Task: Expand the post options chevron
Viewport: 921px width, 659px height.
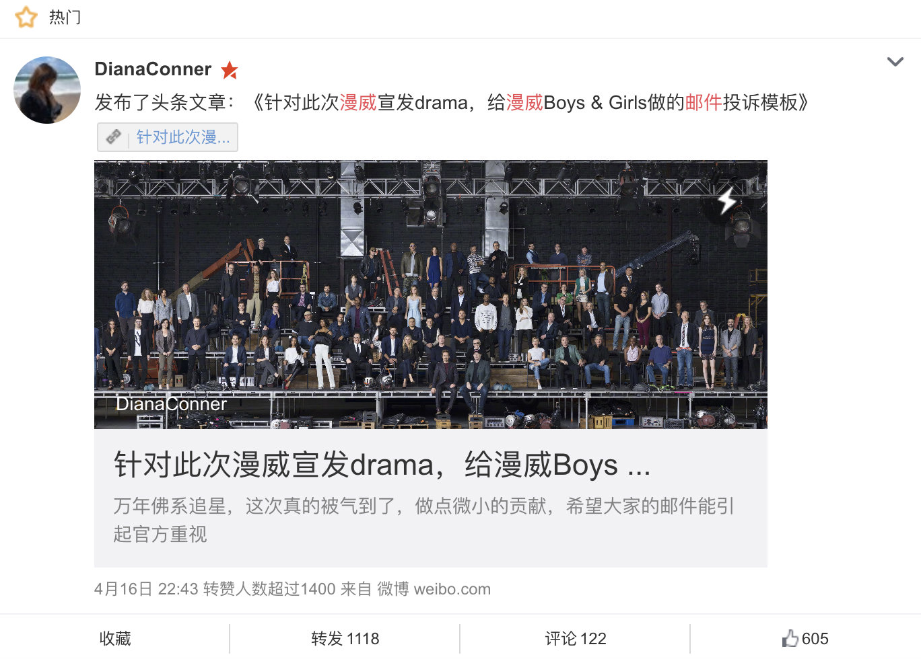Action: (895, 62)
